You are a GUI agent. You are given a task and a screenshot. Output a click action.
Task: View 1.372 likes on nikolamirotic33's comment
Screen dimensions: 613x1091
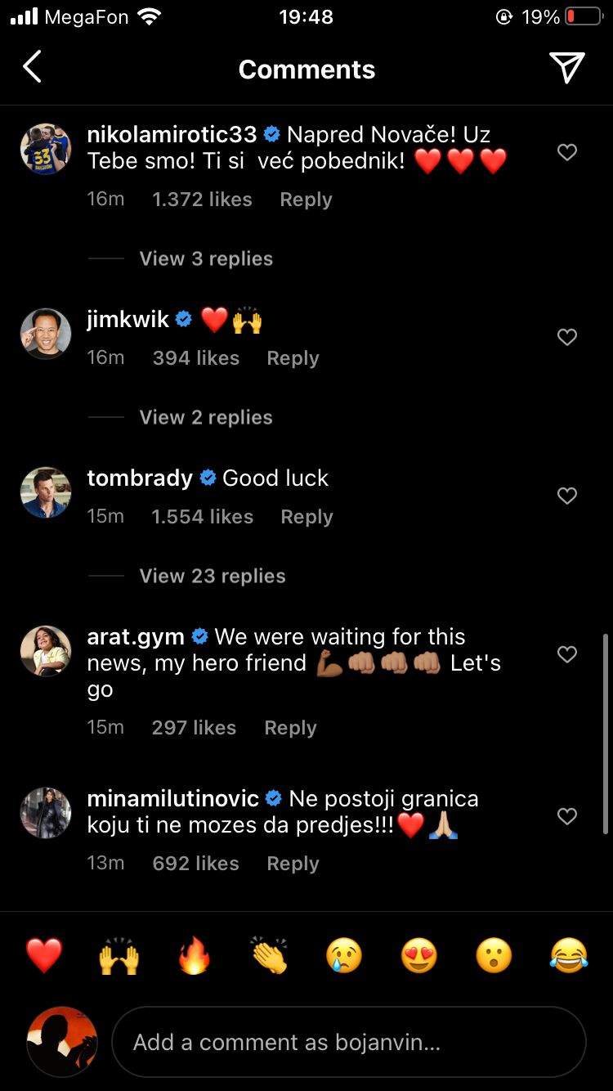click(202, 200)
